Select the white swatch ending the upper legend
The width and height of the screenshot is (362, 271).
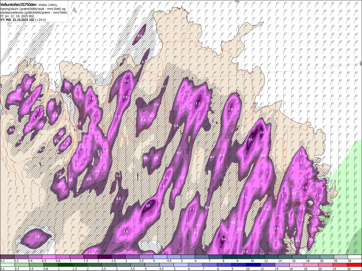click(355, 257)
